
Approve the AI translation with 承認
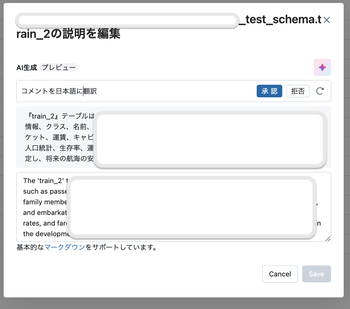(269, 91)
